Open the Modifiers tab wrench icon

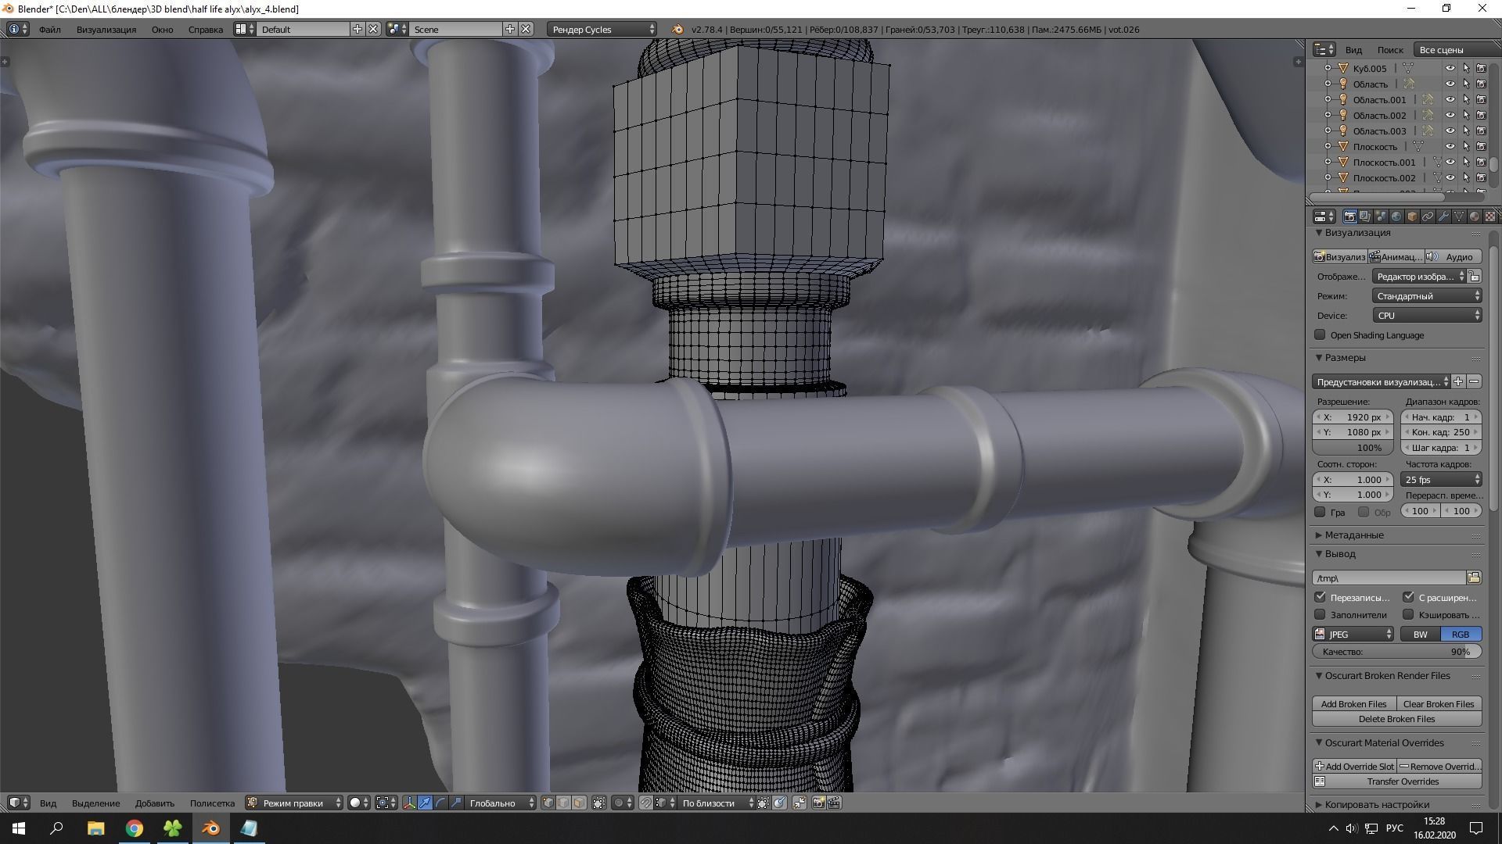(x=1443, y=216)
